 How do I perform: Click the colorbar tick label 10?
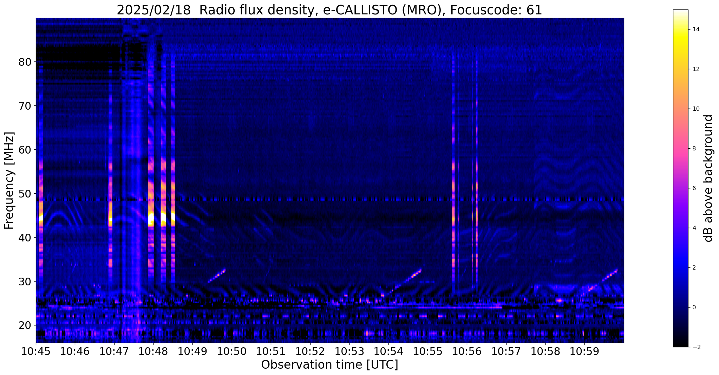point(695,109)
